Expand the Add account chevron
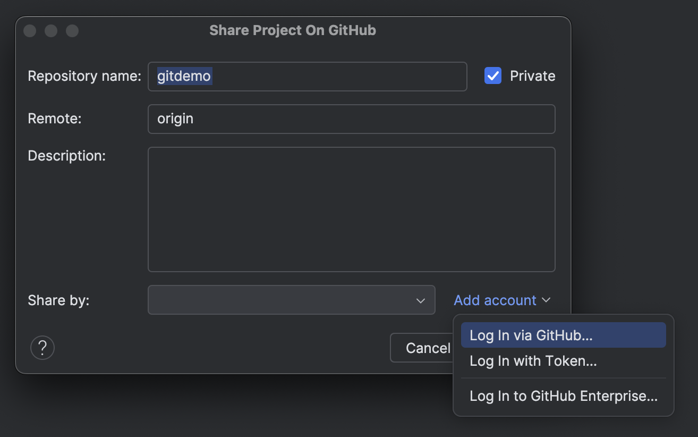This screenshot has height=437, width=698. pos(547,300)
